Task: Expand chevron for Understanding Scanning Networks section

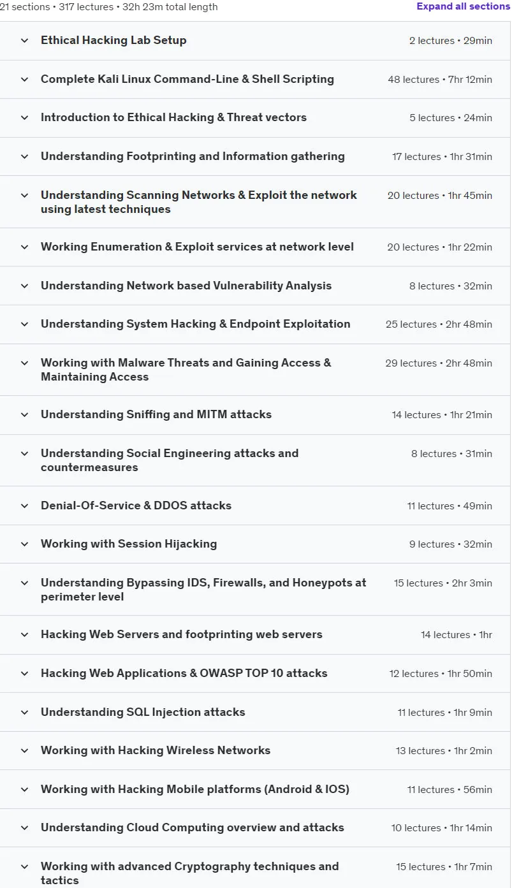Action: pyautogui.click(x=24, y=196)
